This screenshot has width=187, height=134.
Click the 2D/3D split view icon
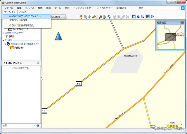pos(142,17)
